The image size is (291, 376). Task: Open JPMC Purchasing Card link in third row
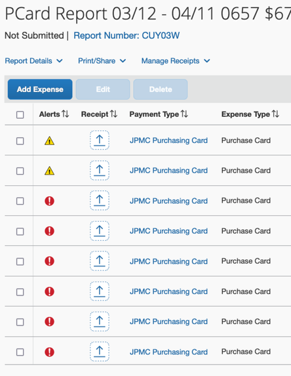[x=168, y=201]
